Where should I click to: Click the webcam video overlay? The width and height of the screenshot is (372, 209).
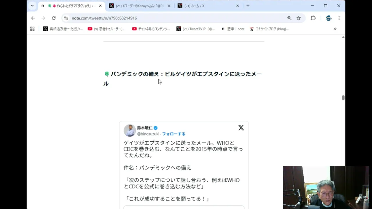[326, 188]
